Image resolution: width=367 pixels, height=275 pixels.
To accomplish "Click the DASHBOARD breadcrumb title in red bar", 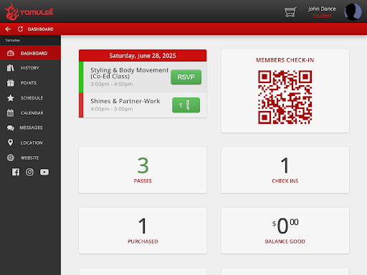I will pos(40,29).
